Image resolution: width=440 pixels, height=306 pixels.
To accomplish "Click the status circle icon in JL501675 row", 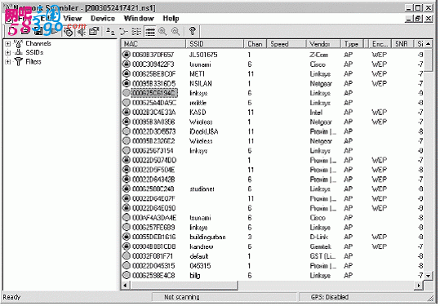I will pos(127,55).
